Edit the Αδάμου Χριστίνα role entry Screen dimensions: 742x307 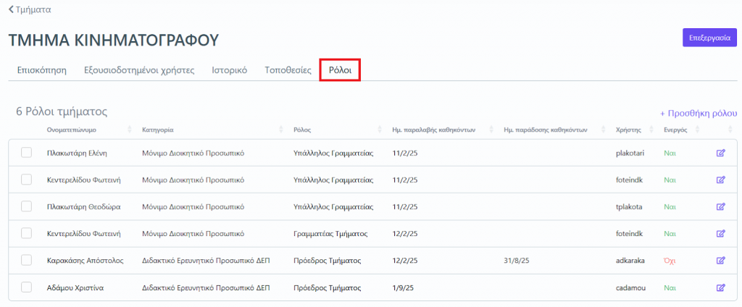720,287
